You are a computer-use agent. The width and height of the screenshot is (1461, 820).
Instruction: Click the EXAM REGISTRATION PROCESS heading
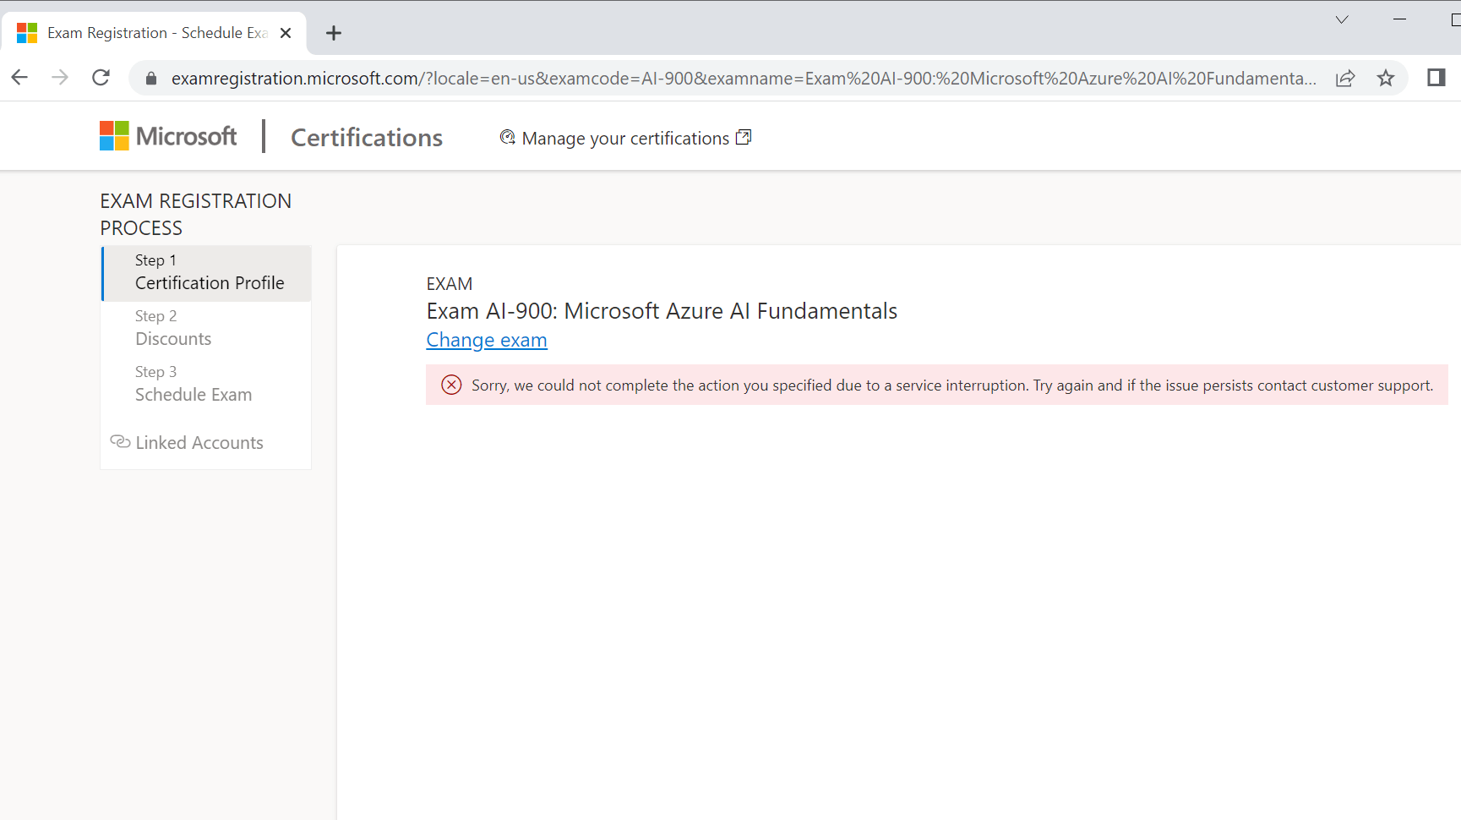click(x=196, y=215)
